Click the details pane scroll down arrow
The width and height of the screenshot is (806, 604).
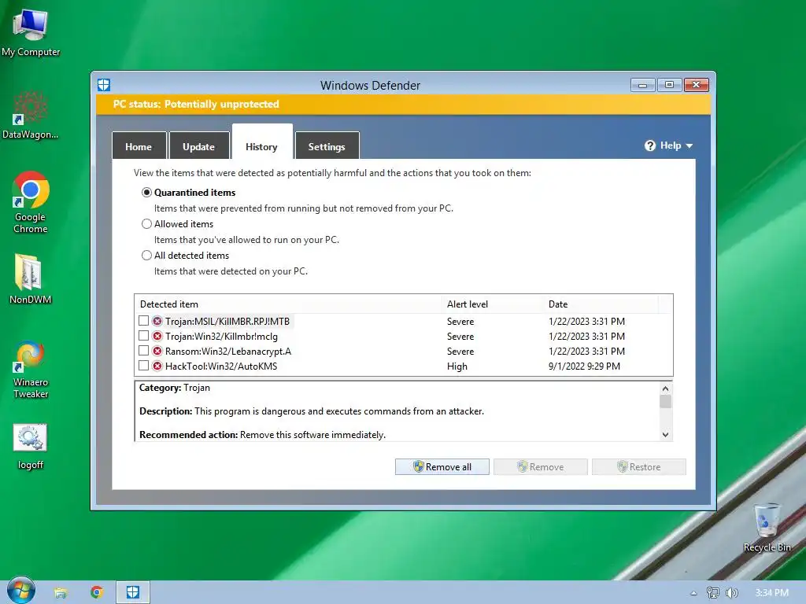665,434
